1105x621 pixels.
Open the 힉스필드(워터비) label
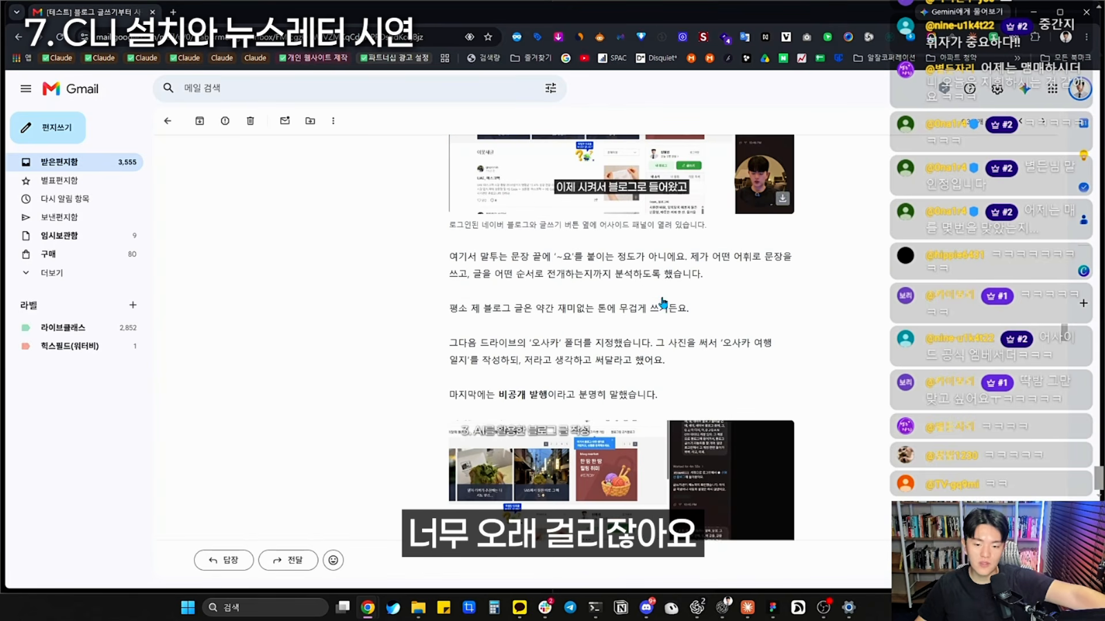tap(75, 346)
